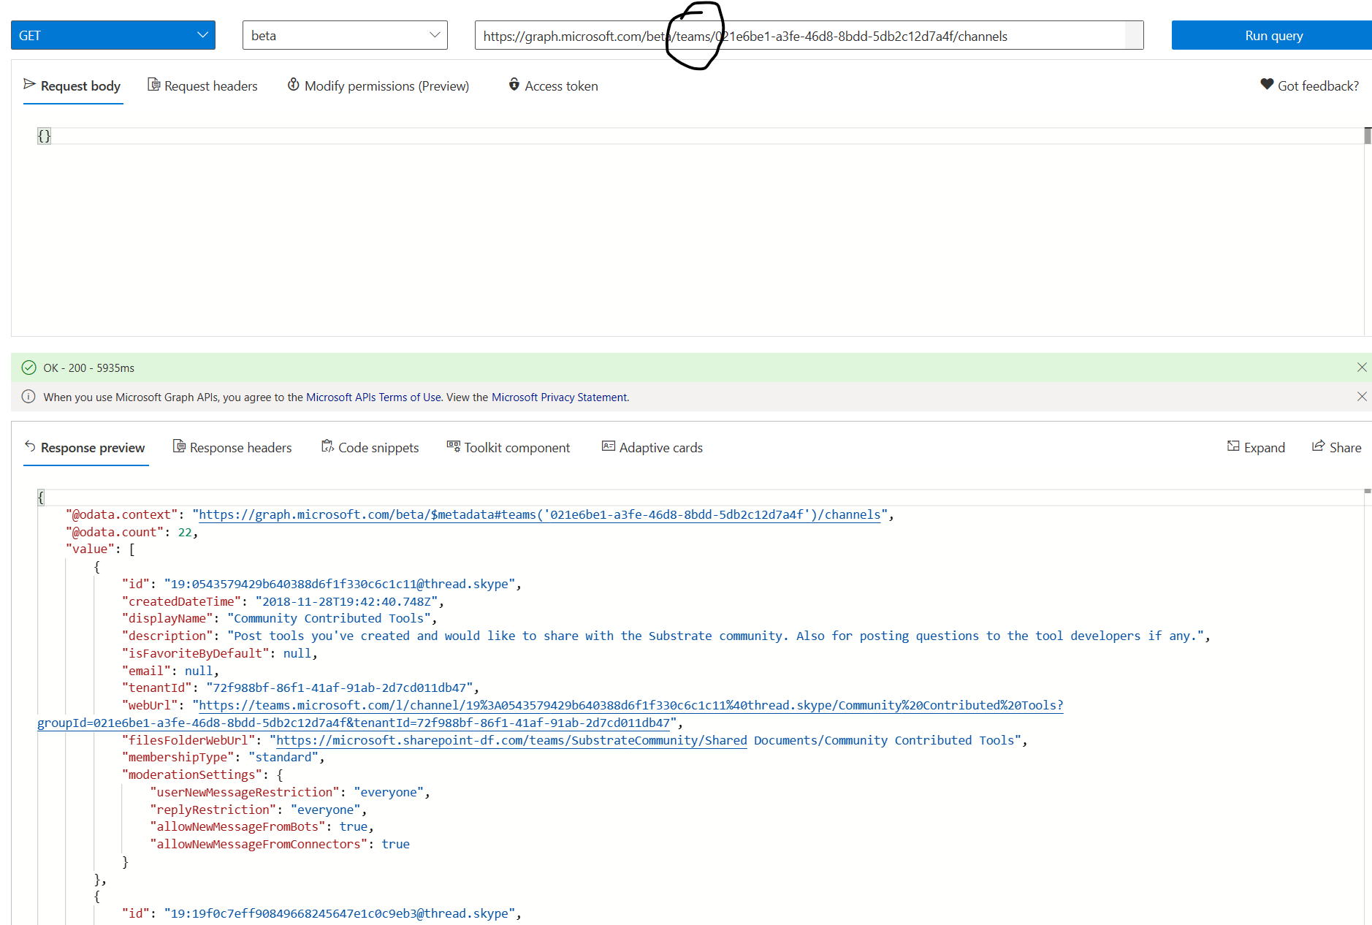
Task: Select the Request body tab
Action: pos(73,86)
